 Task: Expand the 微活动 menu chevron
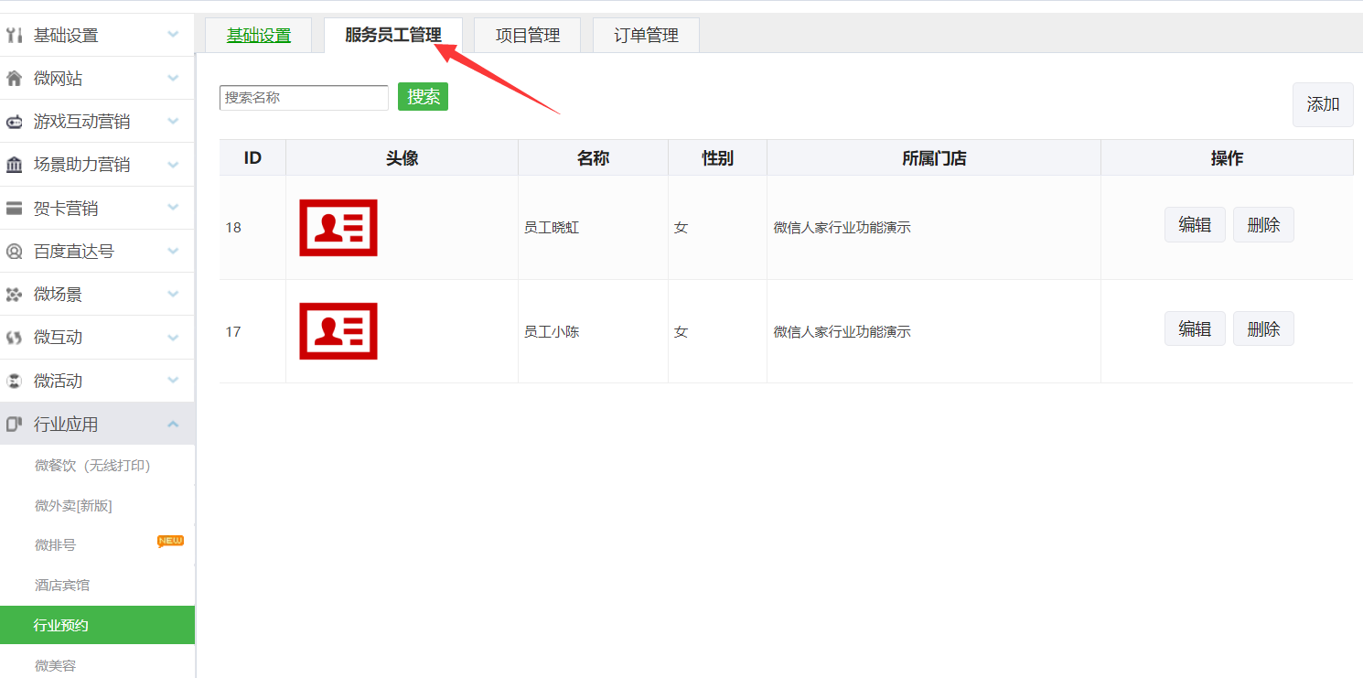pyautogui.click(x=173, y=381)
